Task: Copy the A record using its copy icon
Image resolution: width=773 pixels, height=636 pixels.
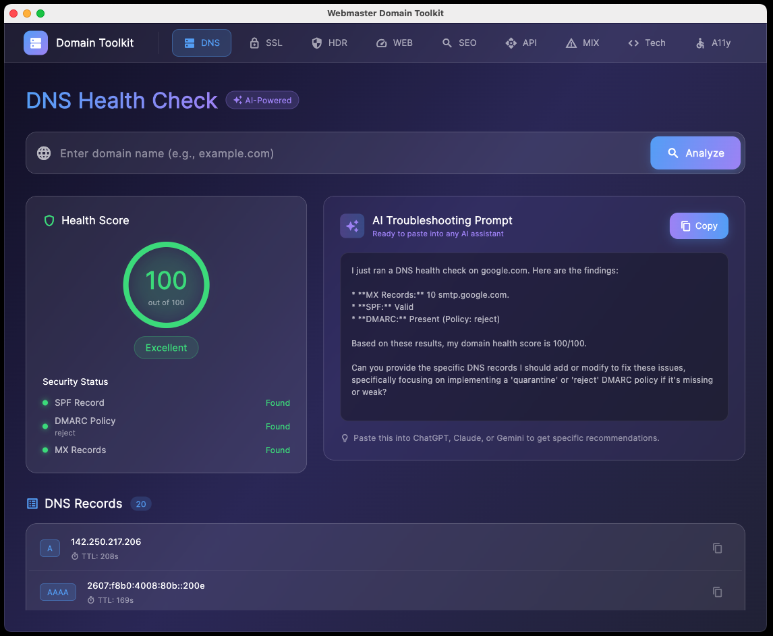Action: click(717, 548)
